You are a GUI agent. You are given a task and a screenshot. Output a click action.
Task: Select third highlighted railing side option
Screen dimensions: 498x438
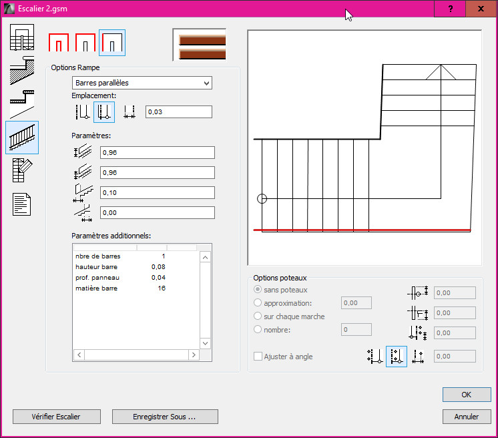tap(112, 43)
